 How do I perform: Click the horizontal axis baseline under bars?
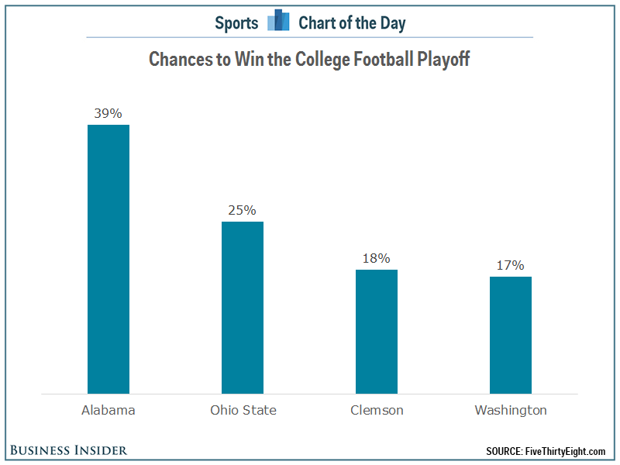coord(310,394)
